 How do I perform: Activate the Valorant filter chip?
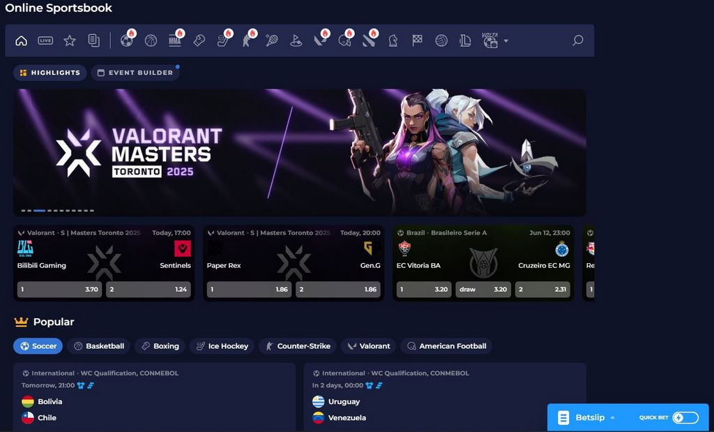(x=368, y=346)
